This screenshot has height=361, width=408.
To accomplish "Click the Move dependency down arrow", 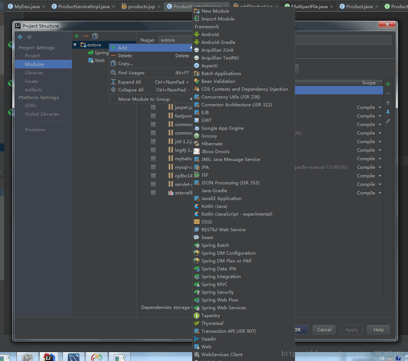I will [388, 112].
